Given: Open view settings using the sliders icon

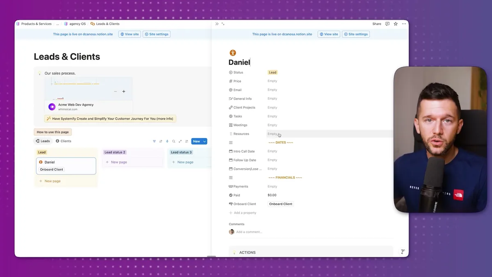Looking at the screenshot, I should 187,141.
